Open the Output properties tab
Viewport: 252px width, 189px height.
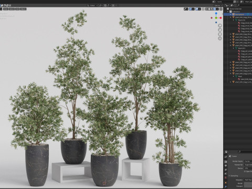[x=226, y=165]
